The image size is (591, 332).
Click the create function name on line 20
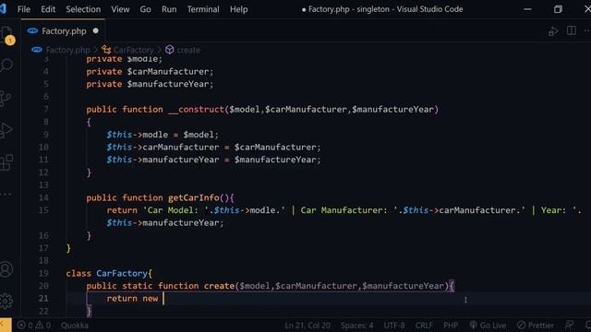[x=220, y=286]
